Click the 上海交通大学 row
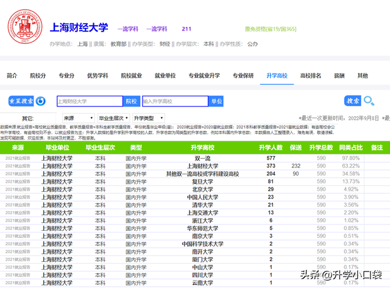 (x=195, y=212)
